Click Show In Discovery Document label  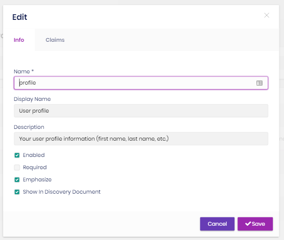tap(62, 192)
